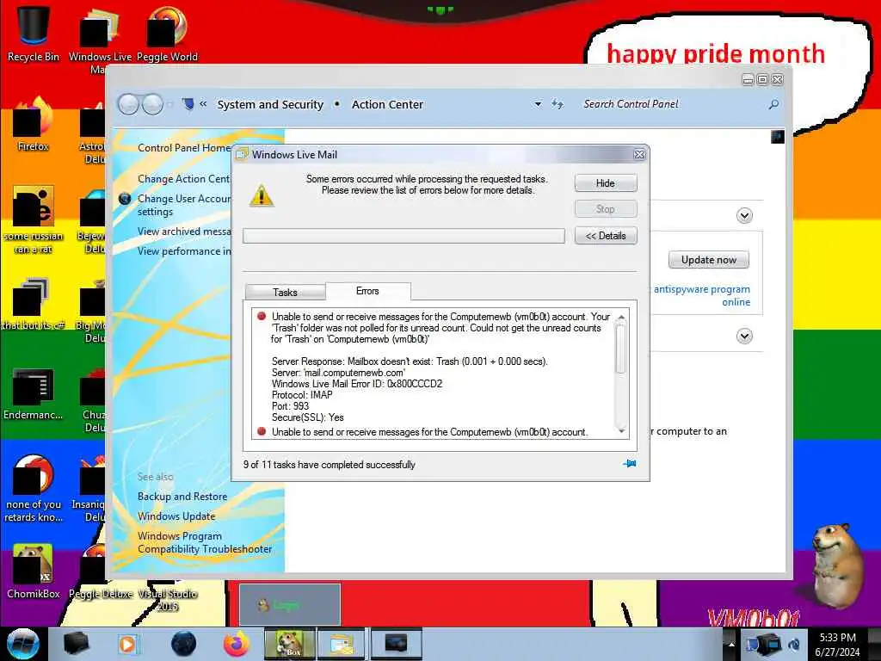Switch to the Windows Live Mail taskbar item
Screen dimensions: 881x661
(x=342, y=644)
